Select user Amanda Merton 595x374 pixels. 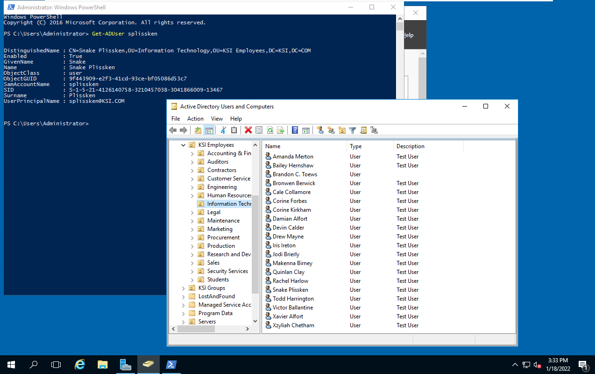pos(293,157)
